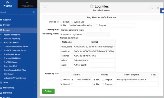Select custom default log format radio
164x98 pixels.
tap(84, 34)
